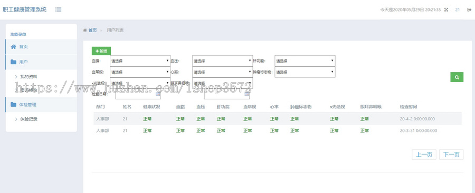This screenshot has width=475, height=193.
Task: Click the green 新增 button
Action: [x=101, y=51]
